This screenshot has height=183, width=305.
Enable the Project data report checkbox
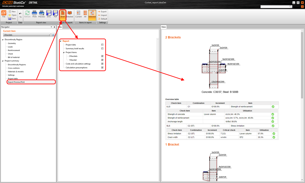point(102,44)
